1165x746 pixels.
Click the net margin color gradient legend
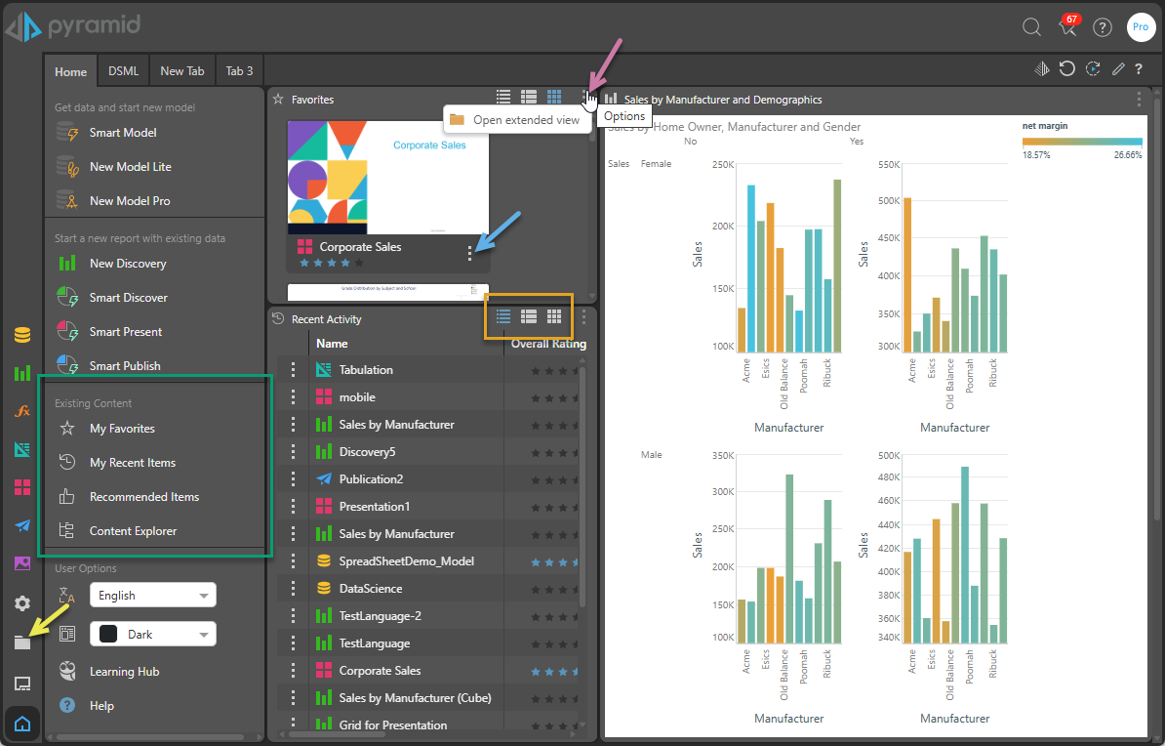[1081, 143]
